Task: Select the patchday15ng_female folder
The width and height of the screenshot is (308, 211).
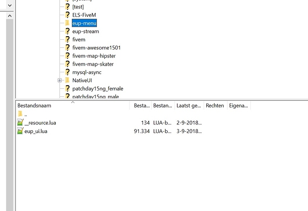Action: point(98,89)
